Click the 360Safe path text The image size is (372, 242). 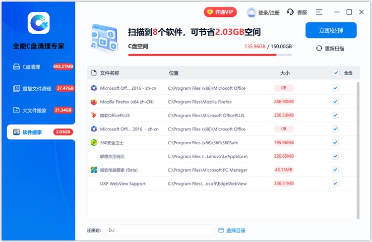click(x=203, y=143)
